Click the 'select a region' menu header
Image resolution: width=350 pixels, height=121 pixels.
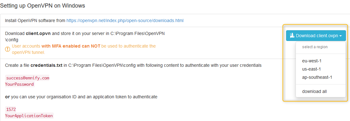click(315, 47)
